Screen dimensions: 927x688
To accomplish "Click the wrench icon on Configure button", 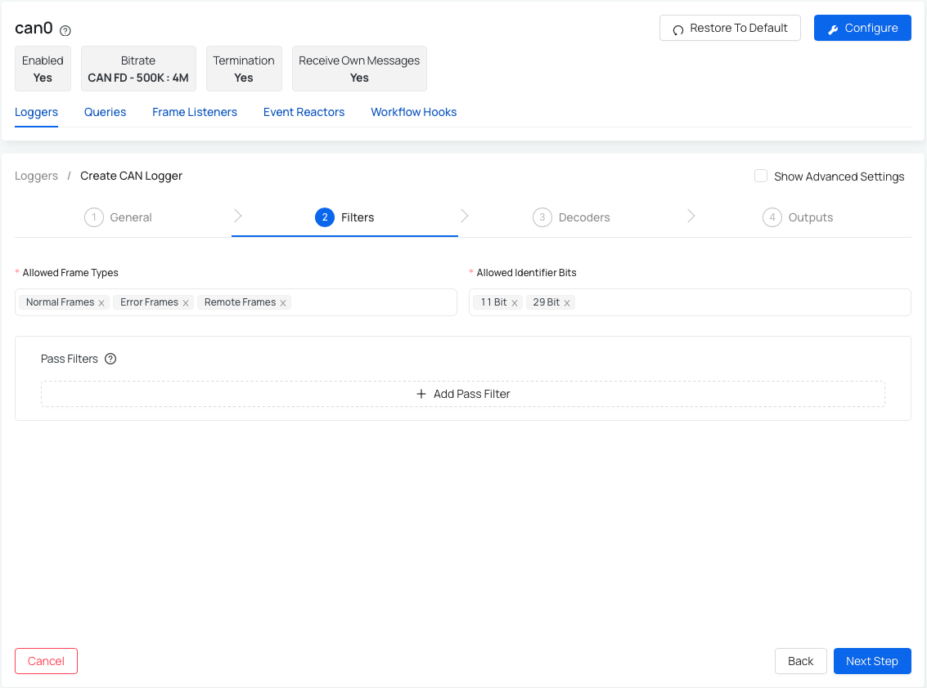I will 834,27.
